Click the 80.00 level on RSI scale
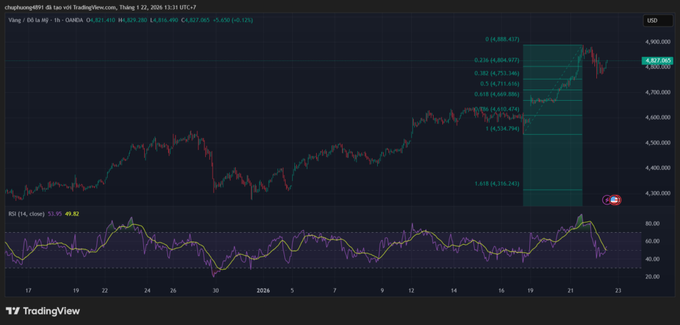Screen dimensions: 680x325 [x=651, y=224]
